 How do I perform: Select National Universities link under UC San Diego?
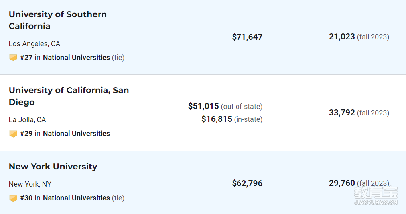tap(77, 134)
